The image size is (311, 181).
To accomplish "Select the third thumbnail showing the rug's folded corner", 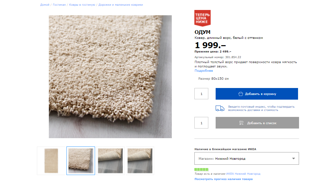I will [x=110, y=160].
